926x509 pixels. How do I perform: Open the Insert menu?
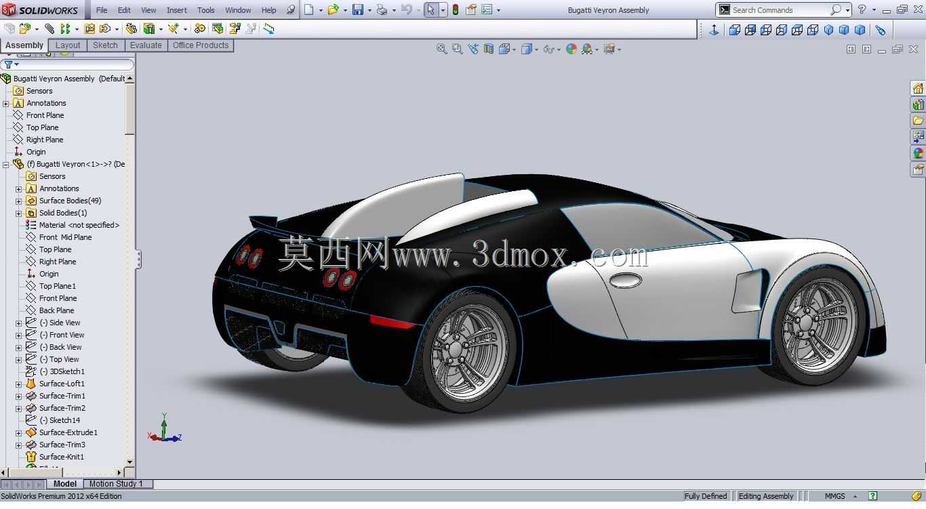pyautogui.click(x=177, y=10)
